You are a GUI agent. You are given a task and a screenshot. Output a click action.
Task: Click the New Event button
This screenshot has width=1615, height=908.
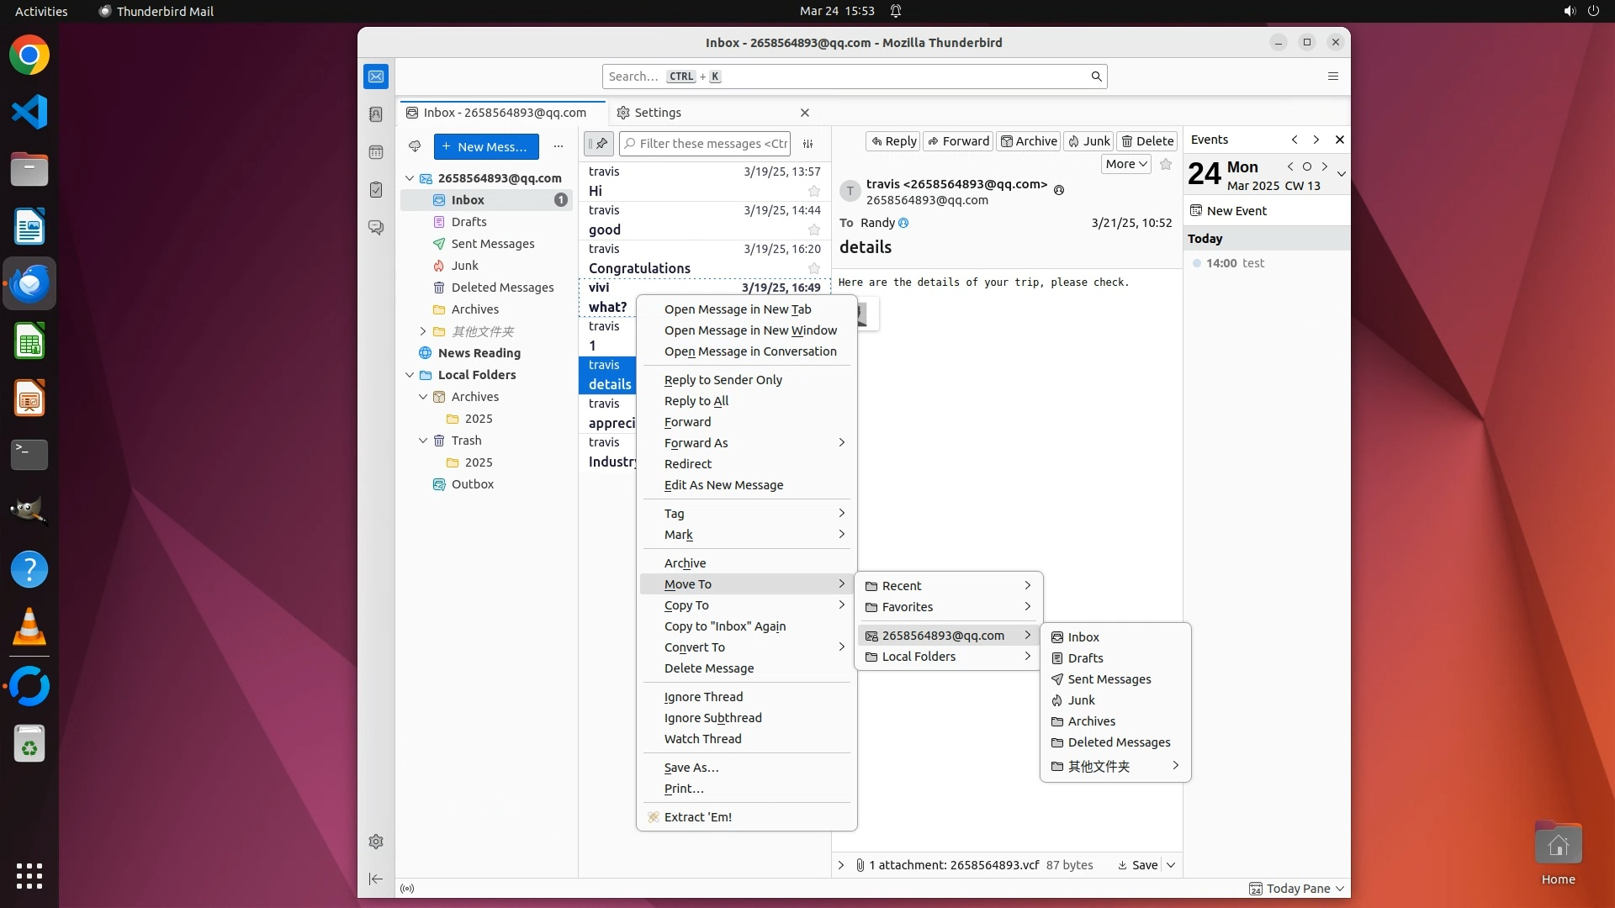[1235, 211]
